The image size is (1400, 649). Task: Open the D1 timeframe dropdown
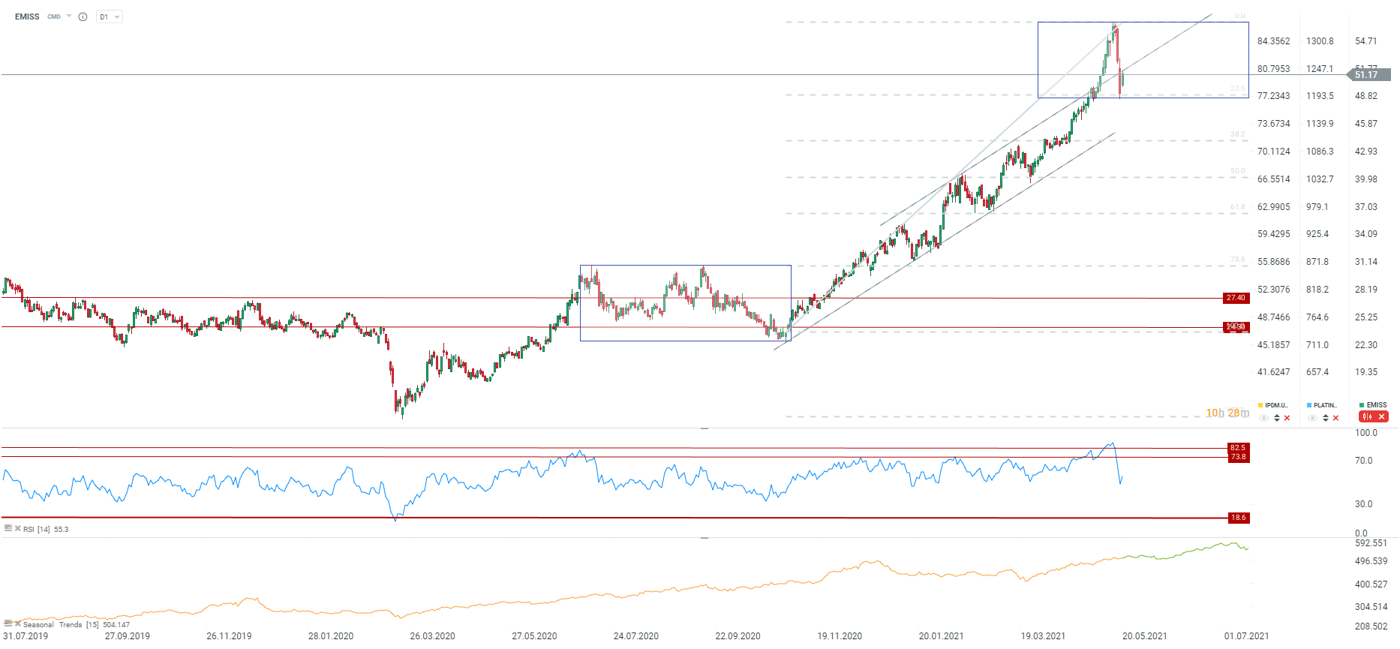(110, 17)
